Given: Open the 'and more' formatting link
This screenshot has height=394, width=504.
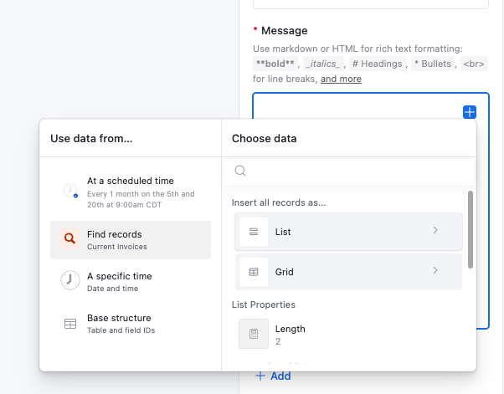Looking at the screenshot, I should [341, 79].
